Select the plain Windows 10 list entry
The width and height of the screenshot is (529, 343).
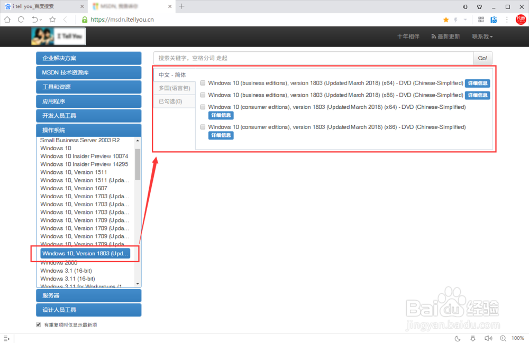(x=56, y=149)
